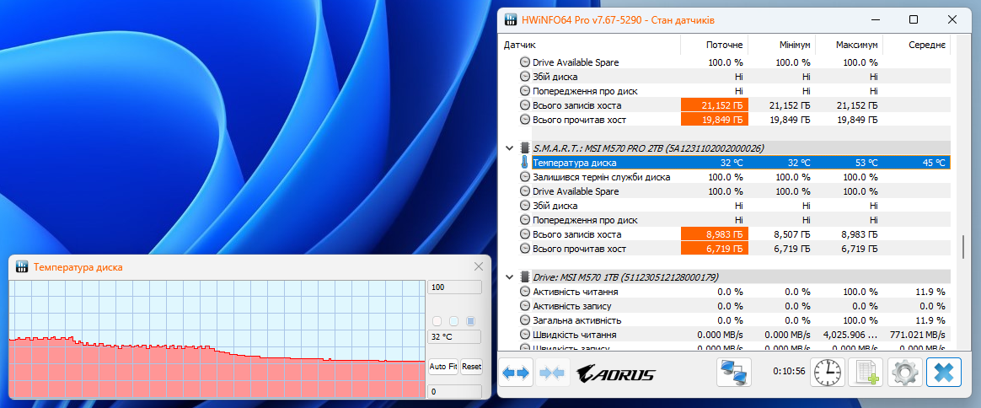Click the sensor list vertical scrollbar thumb
Viewport: 981px width, 408px height.
(963, 246)
